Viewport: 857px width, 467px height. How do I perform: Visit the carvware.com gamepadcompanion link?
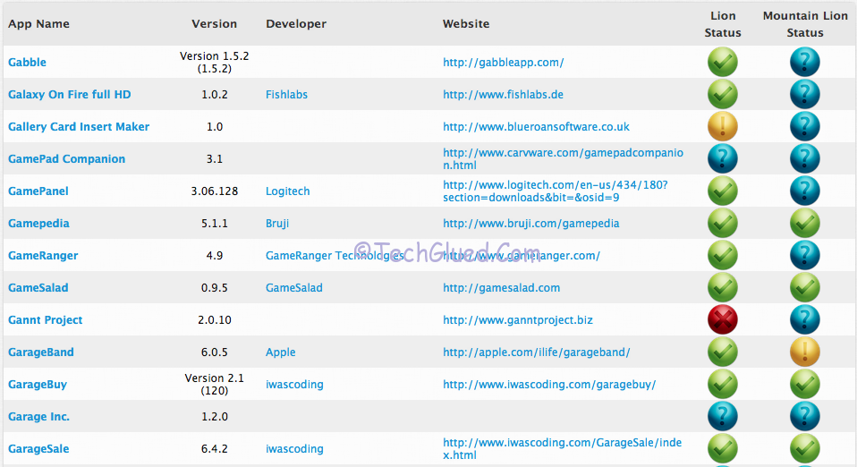pyautogui.click(x=563, y=159)
